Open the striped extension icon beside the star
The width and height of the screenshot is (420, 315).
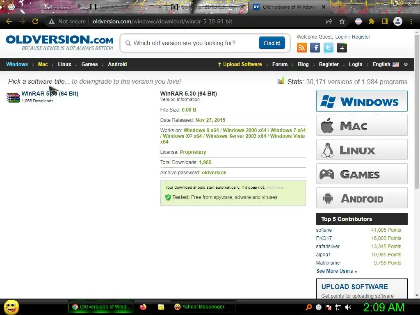tap(358, 21)
